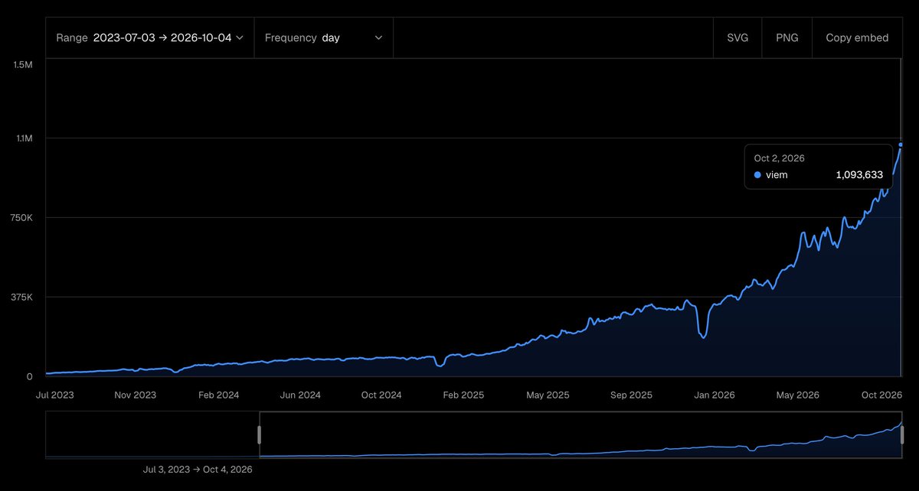Viewport: 919px width, 491px height.
Task: Export chart as PNG
Action: pyautogui.click(x=787, y=37)
